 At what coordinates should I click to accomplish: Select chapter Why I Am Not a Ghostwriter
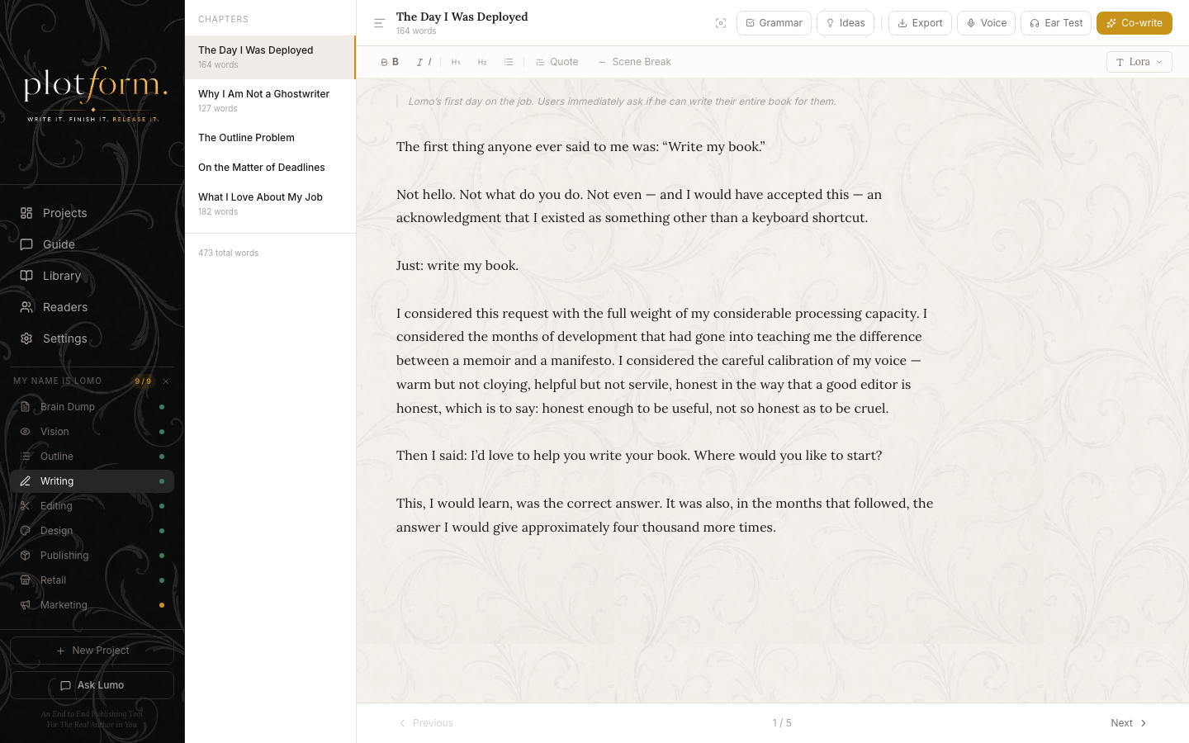coord(270,101)
